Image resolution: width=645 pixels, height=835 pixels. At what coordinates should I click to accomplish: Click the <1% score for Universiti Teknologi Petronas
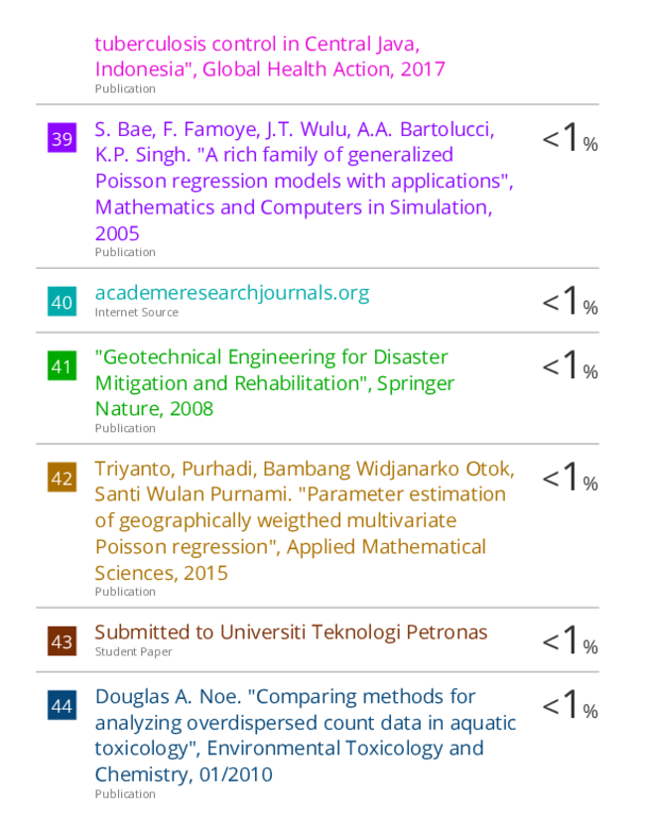tap(570, 640)
